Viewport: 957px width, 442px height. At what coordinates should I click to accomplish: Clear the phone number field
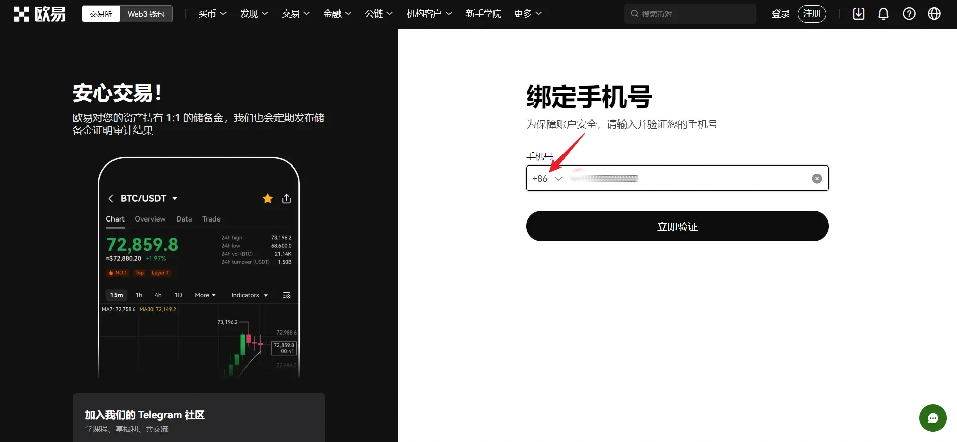point(817,178)
